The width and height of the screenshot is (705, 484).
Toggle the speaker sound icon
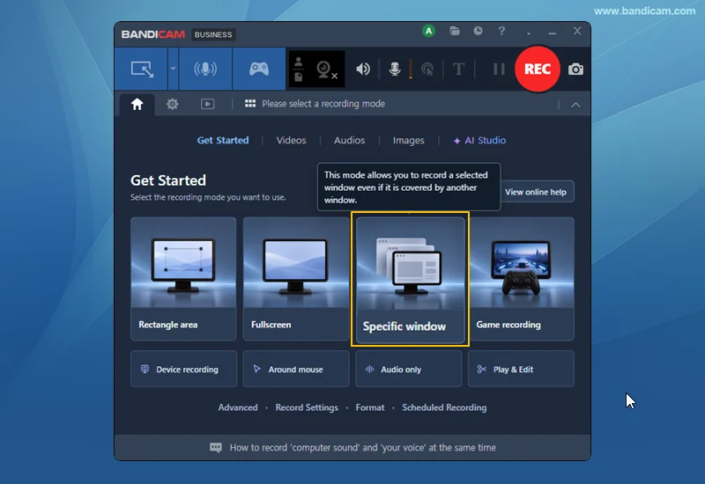(363, 70)
